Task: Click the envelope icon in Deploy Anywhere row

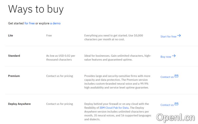Action: [x=176, y=104]
